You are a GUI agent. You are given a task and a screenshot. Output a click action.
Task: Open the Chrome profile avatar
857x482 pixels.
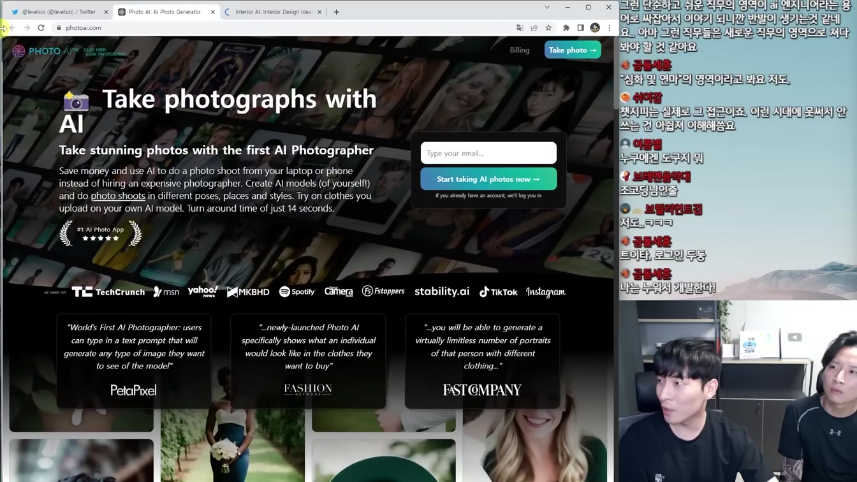[x=595, y=28]
